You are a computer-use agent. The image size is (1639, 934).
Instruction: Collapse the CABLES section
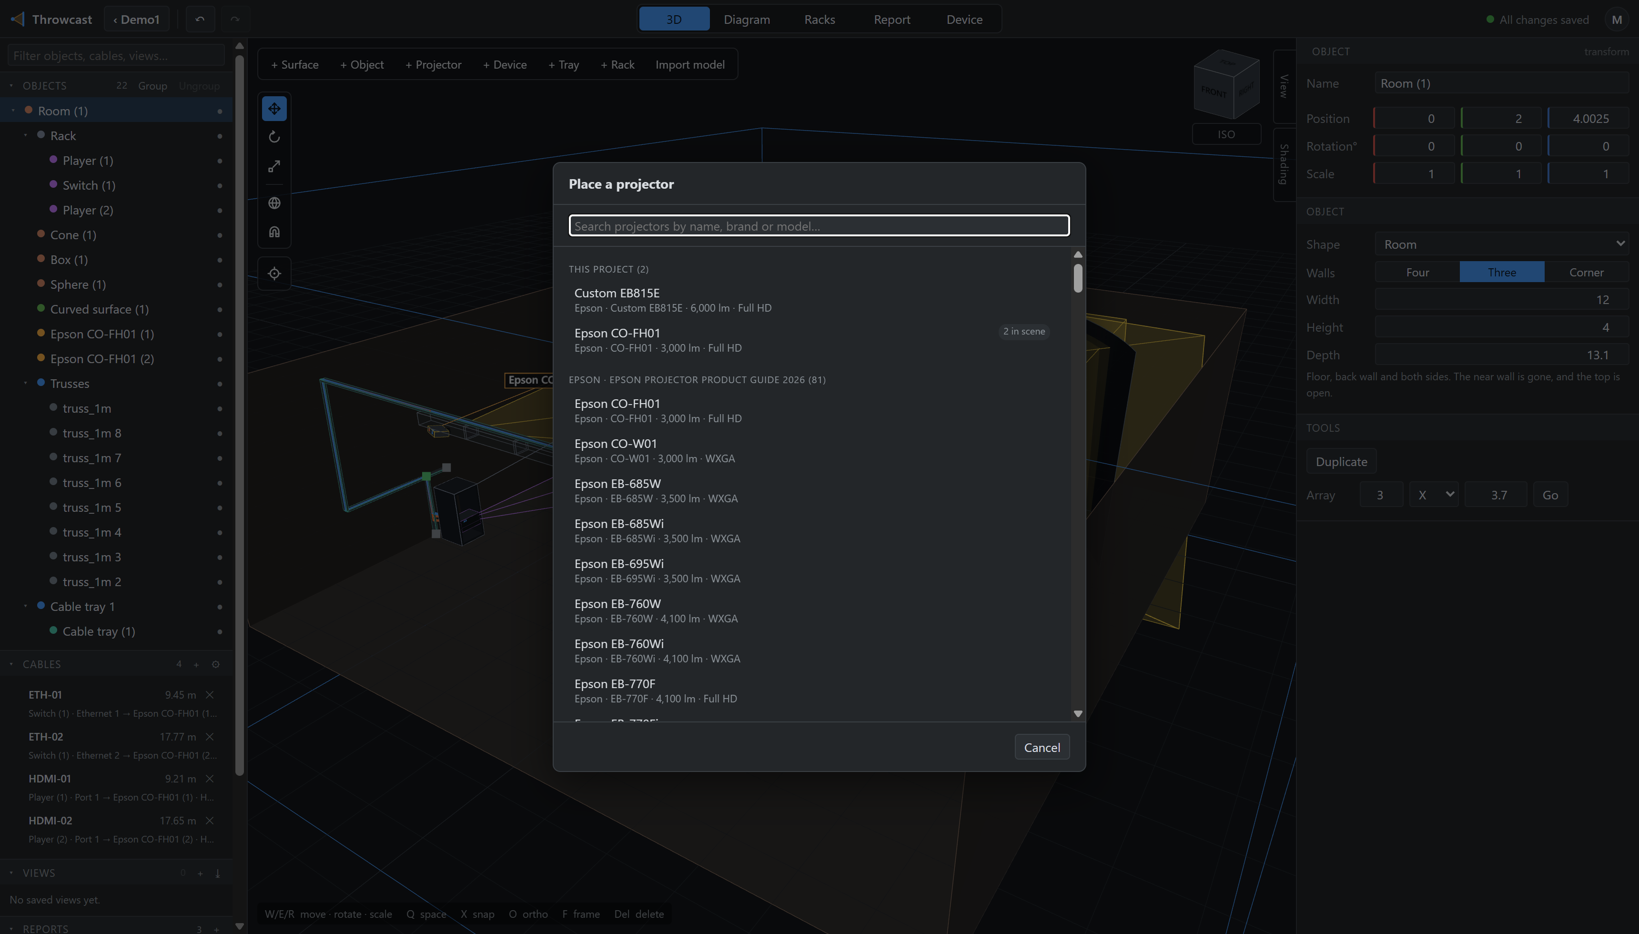click(11, 664)
